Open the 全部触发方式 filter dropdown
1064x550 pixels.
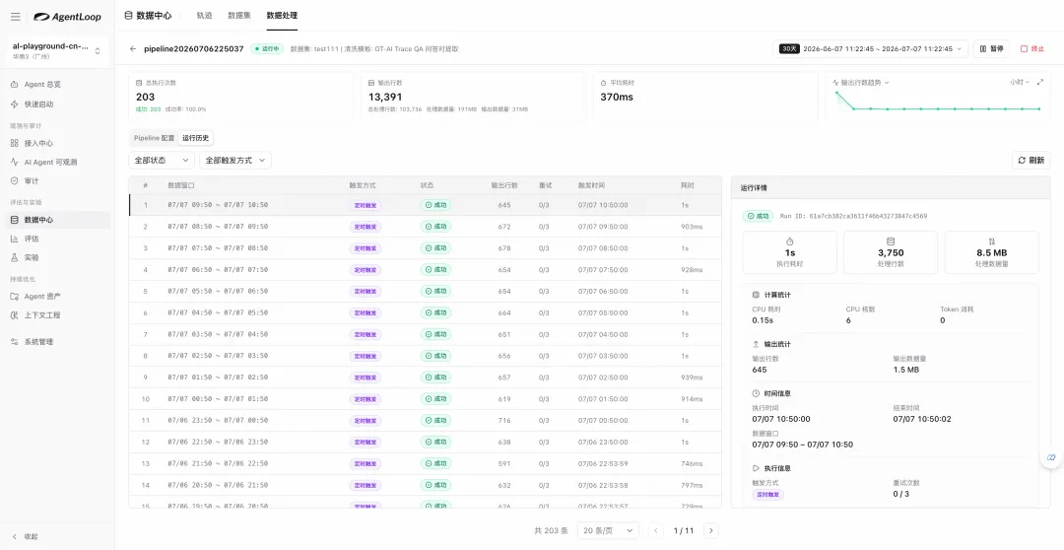click(x=234, y=161)
